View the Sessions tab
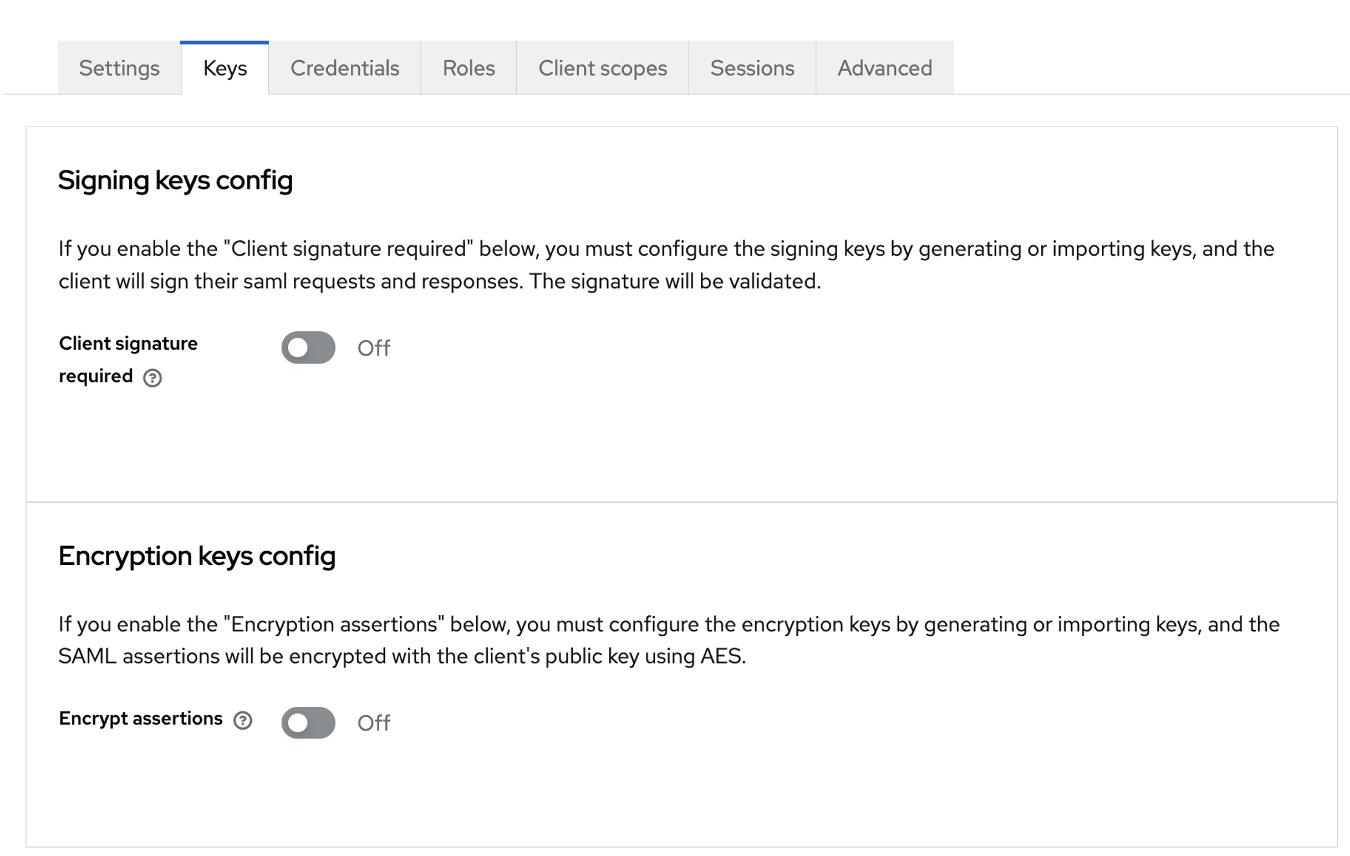Screen dimensions: 1350x856 click(x=752, y=68)
